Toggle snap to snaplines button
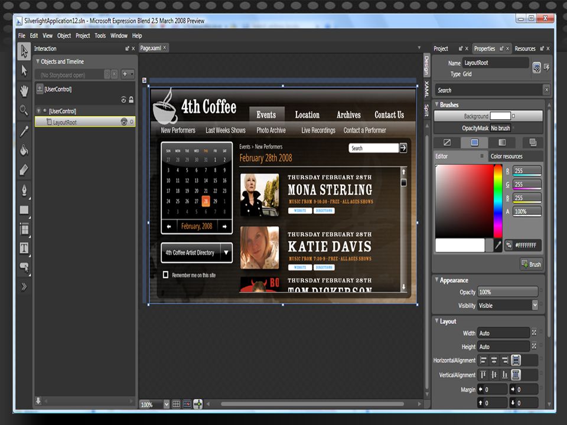 pos(198,404)
